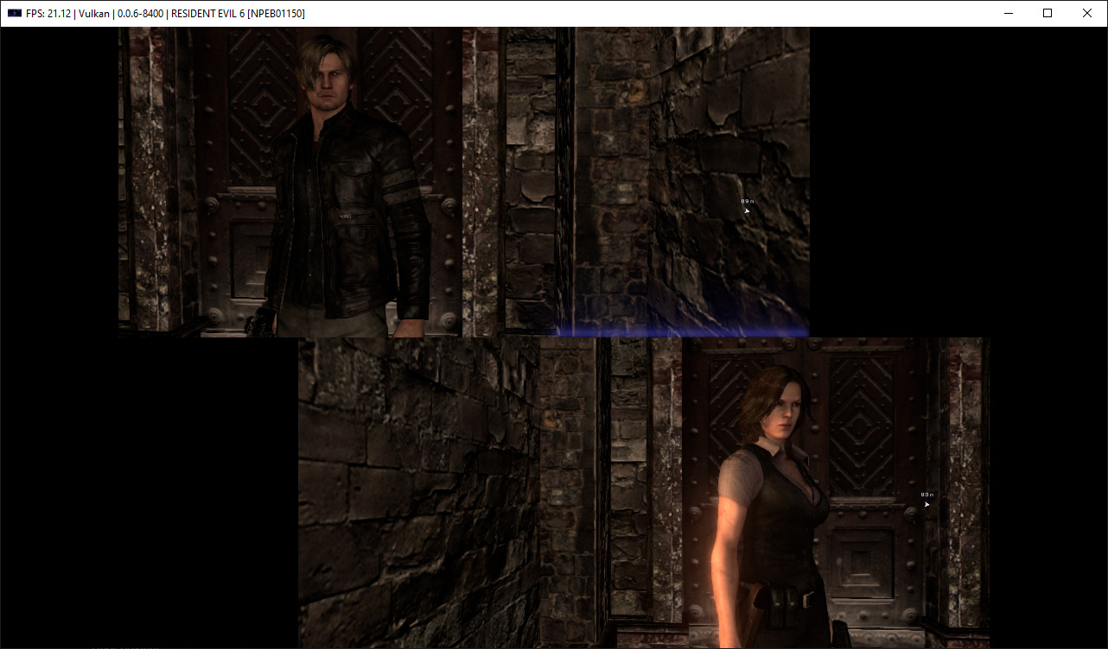
Task: Maximize the emulator window
Action: (1048, 13)
